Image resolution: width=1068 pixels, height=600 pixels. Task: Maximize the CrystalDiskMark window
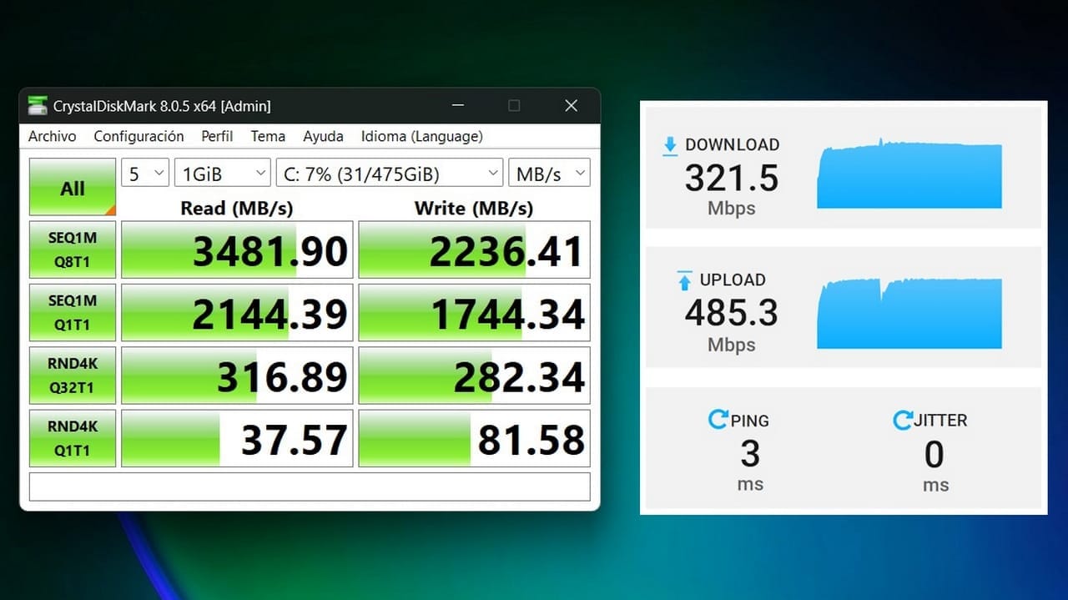[514, 106]
